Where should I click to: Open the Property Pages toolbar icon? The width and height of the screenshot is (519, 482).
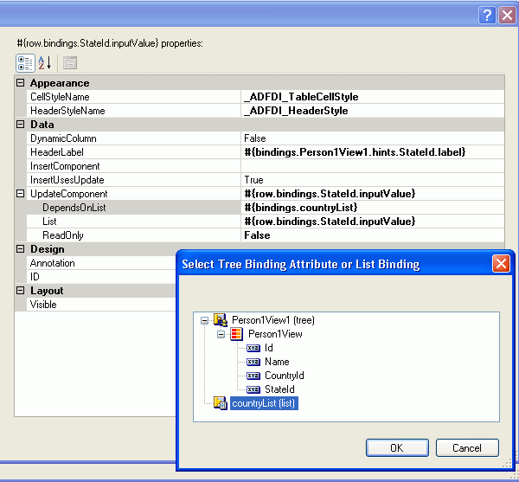coord(70,63)
